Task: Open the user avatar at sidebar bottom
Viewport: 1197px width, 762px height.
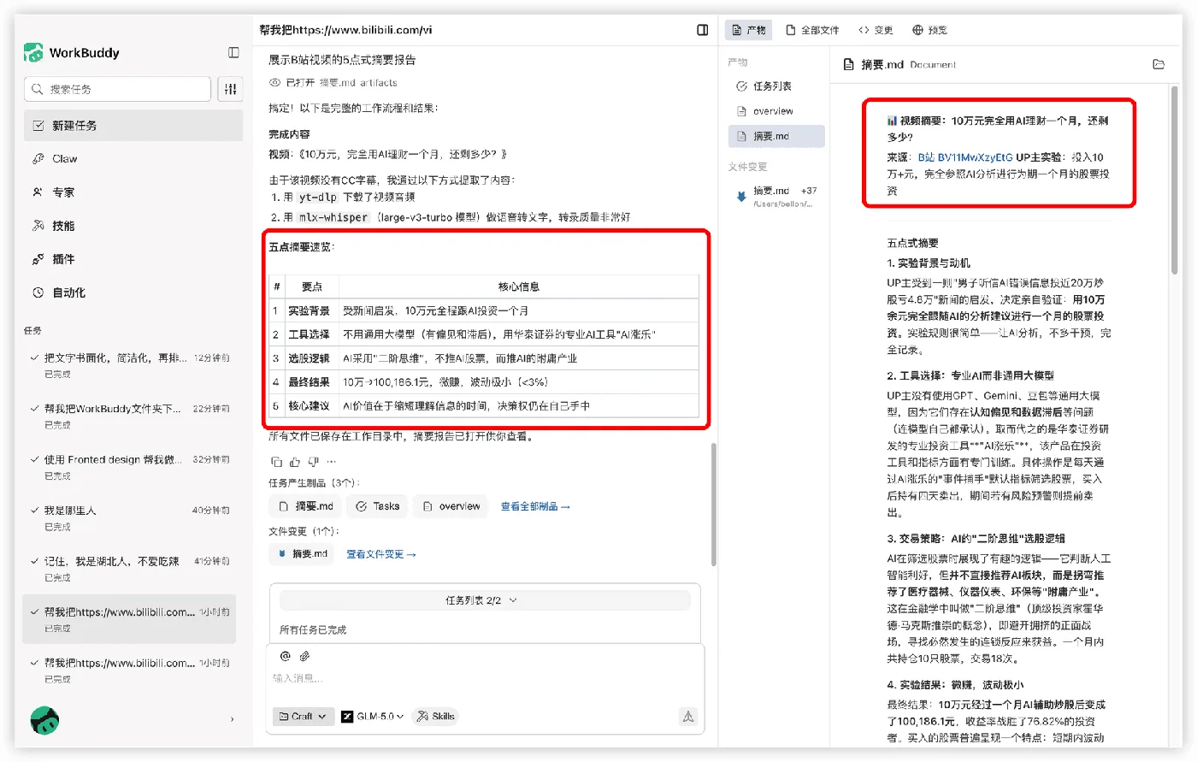Action: coord(44,720)
